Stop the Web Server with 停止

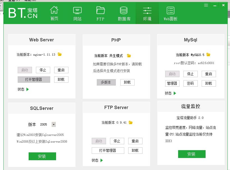[x=43, y=70]
